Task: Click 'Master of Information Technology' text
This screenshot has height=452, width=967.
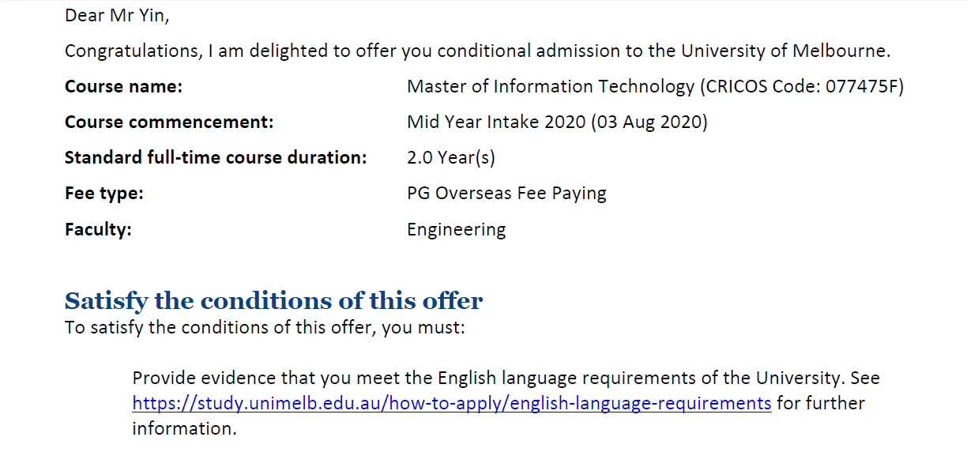Action: click(551, 87)
